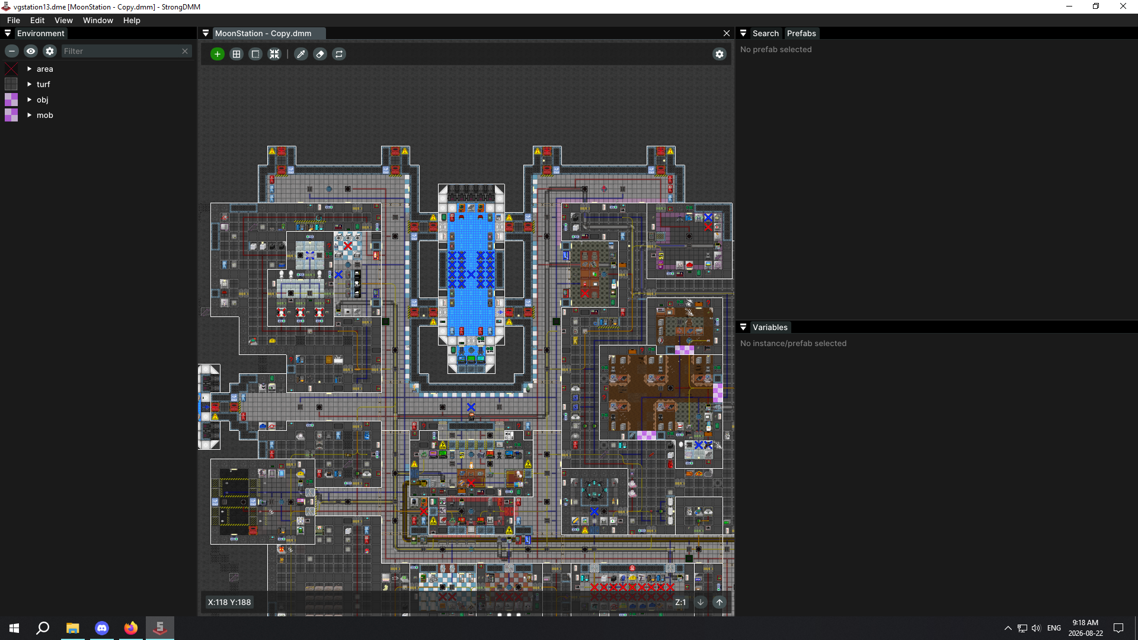Click the StrongDMM taskbar icon
This screenshot has height=640, width=1138.
[x=160, y=628]
